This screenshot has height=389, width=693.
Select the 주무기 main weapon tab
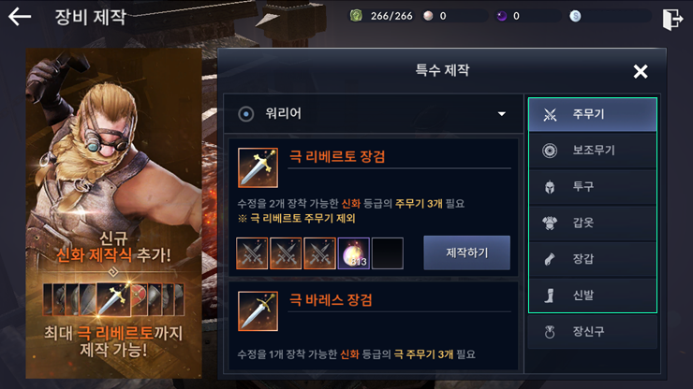coord(592,114)
